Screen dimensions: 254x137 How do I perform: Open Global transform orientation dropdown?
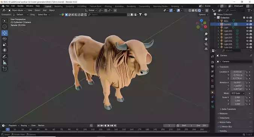click(x=91, y=11)
